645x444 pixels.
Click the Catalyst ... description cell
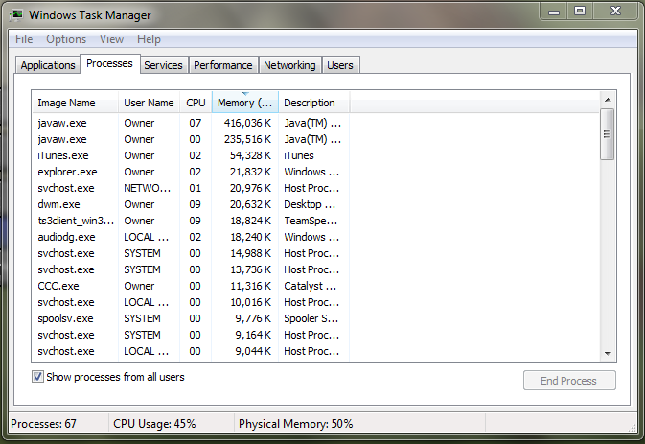click(311, 286)
